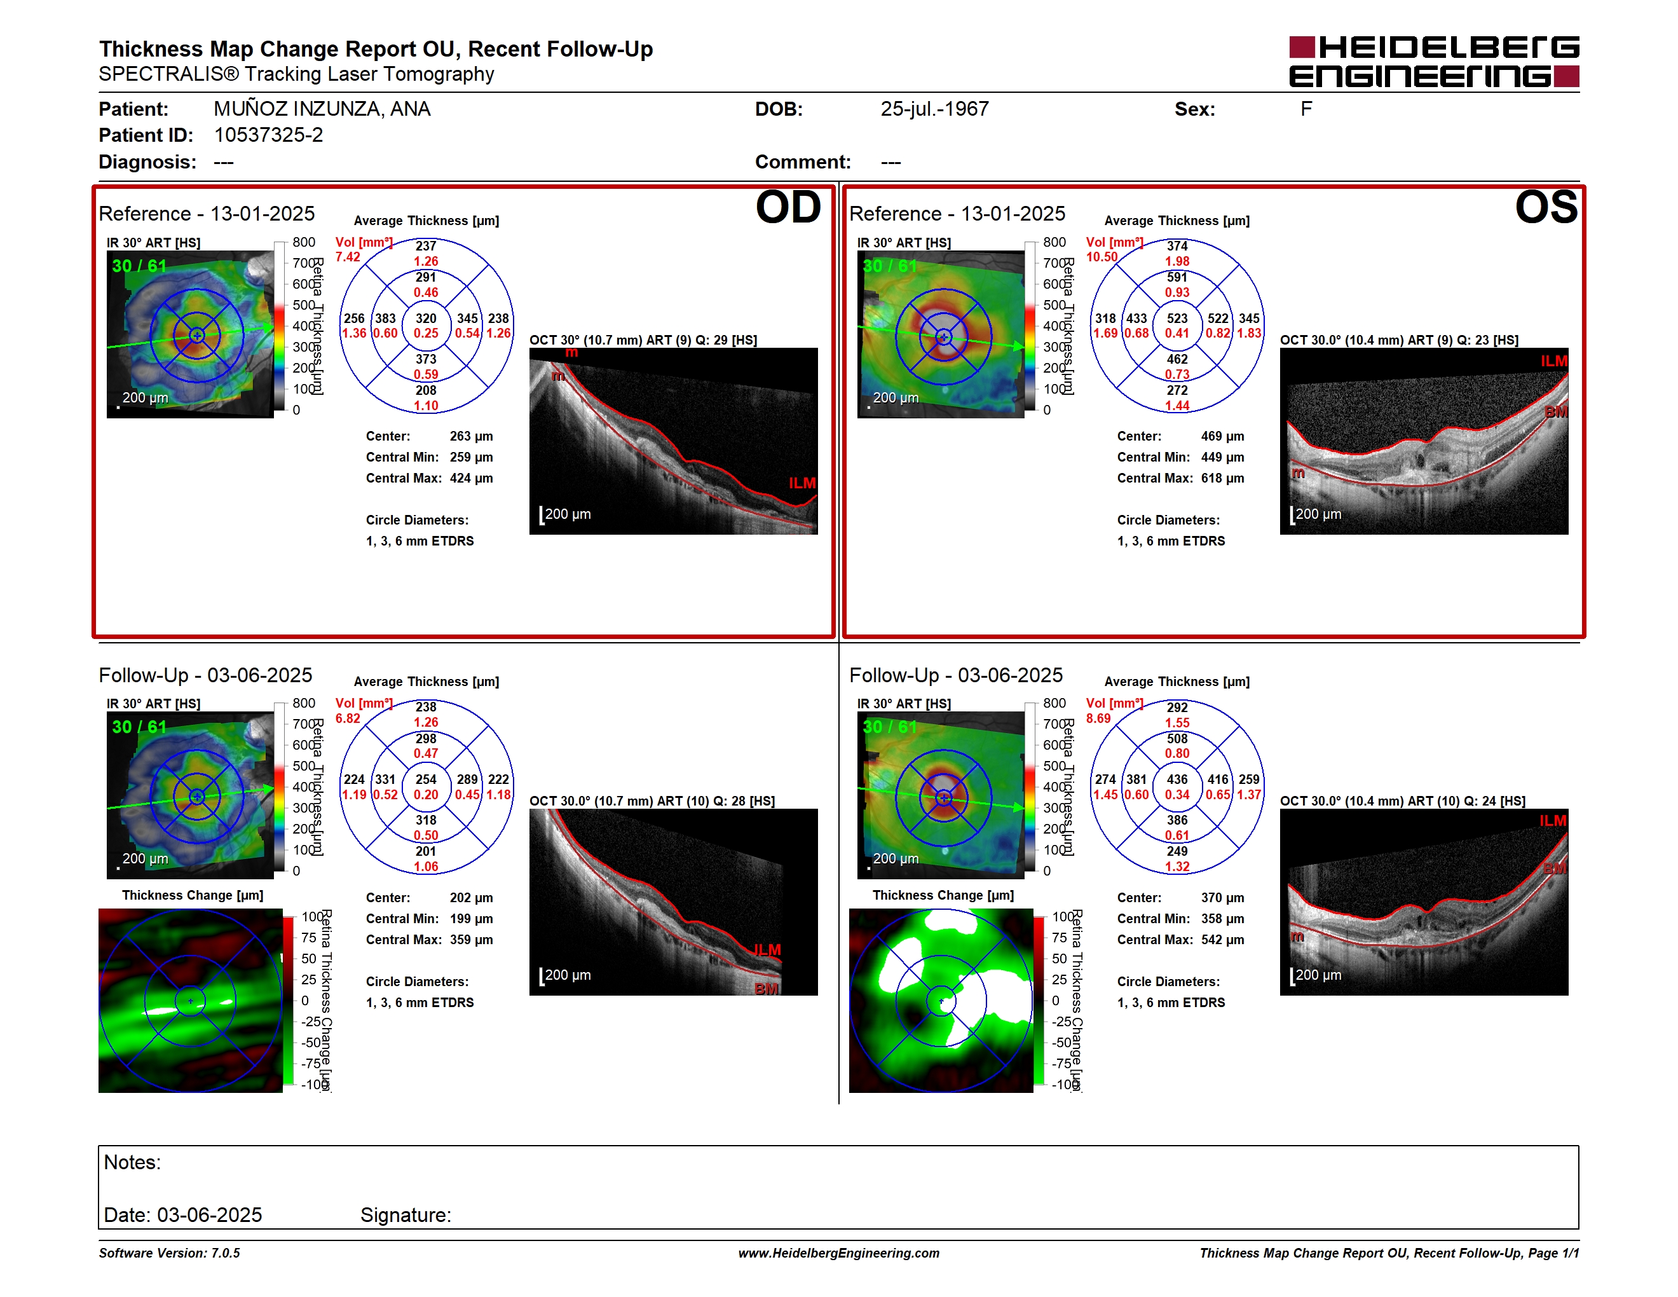The image size is (1678, 1297).
Task: Open the OD follow-up OCT B-scan, Q: 28
Action: (673, 902)
